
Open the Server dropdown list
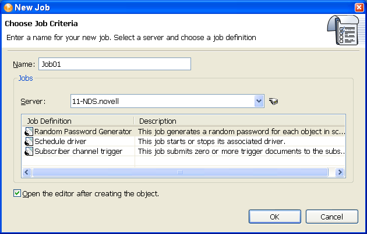click(260, 102)
